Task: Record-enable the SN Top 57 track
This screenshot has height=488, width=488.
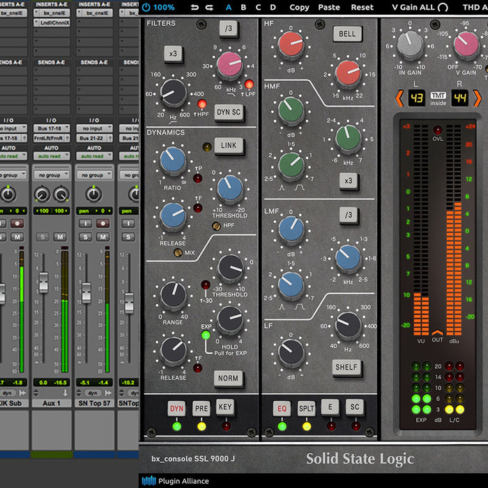Action: point(102,224)
